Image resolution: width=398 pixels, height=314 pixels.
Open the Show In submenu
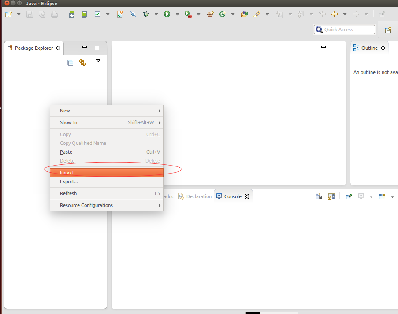tap(107, 122)
